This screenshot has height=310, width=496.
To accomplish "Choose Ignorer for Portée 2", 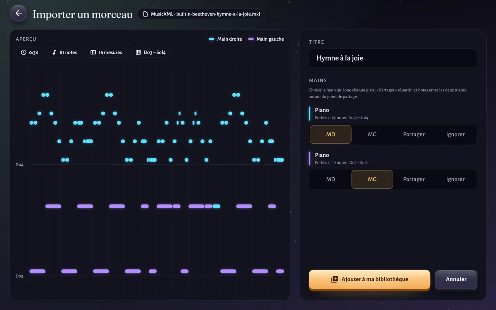I will pyautogui.click(x=455, y=179).
